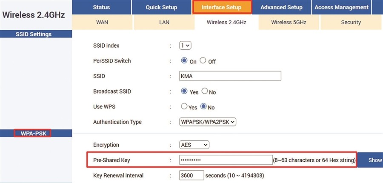Expand the Encryption AES dropdown
This screenshot has height=183, width=383.
tap(194, 145)
